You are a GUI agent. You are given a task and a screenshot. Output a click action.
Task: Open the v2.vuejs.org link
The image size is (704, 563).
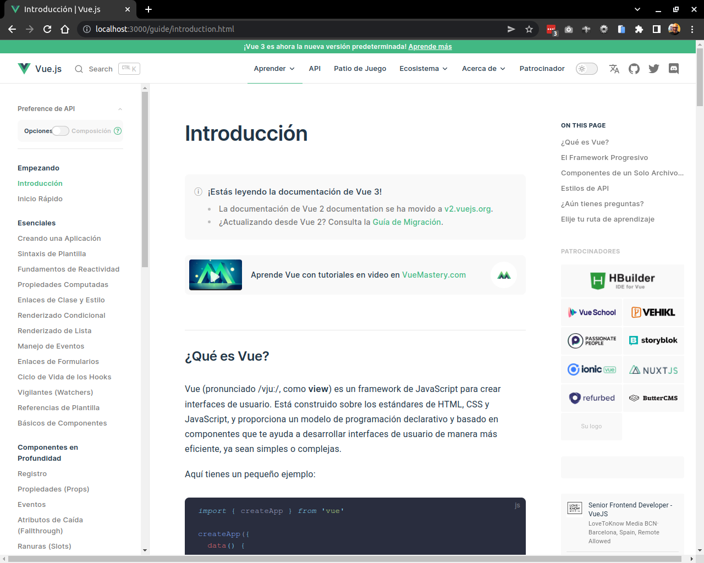click(468, 209)
